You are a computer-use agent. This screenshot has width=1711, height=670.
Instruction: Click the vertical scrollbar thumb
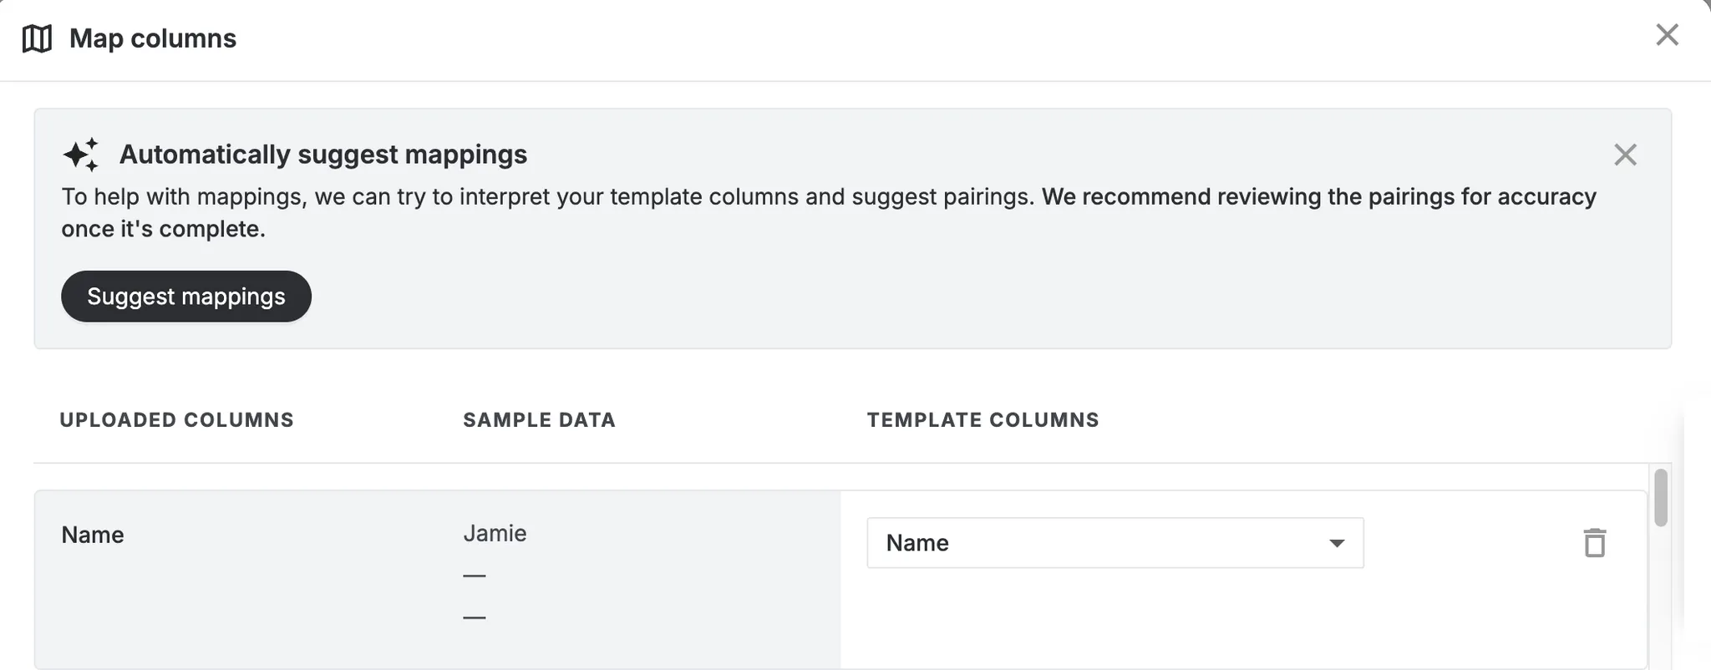point(1661,498)
